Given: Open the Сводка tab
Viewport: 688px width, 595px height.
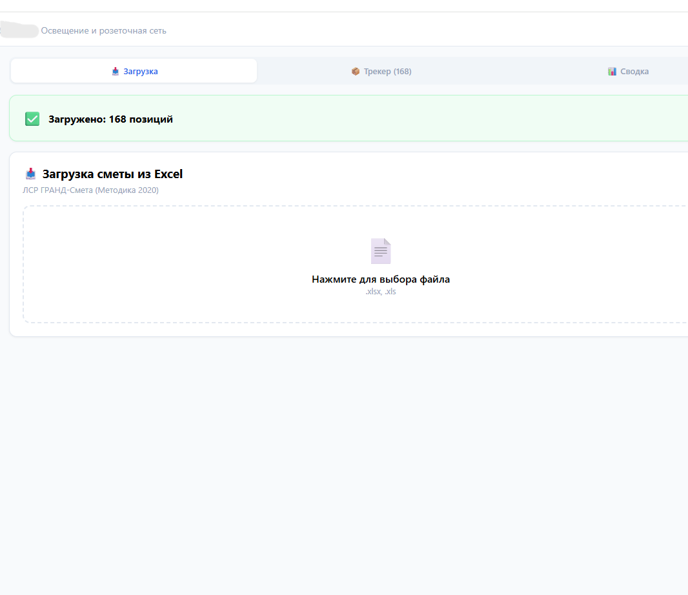Looking at the screenshot, I should [x=629, y=71].
